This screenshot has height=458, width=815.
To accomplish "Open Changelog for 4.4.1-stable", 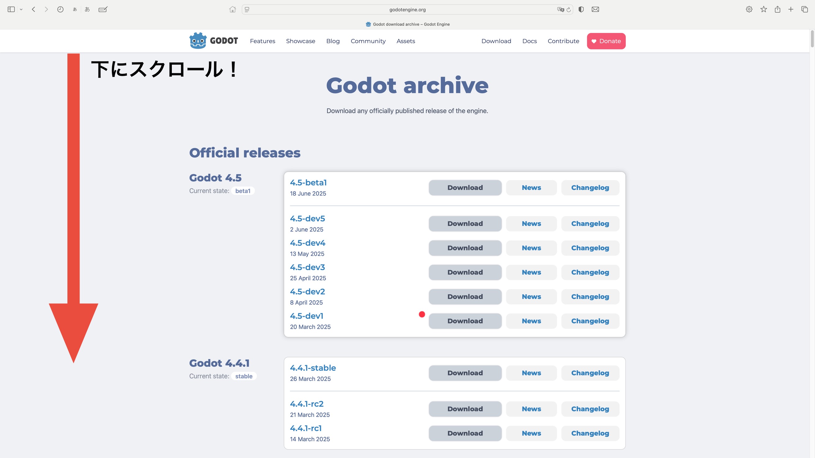I will tap(590, 373).
